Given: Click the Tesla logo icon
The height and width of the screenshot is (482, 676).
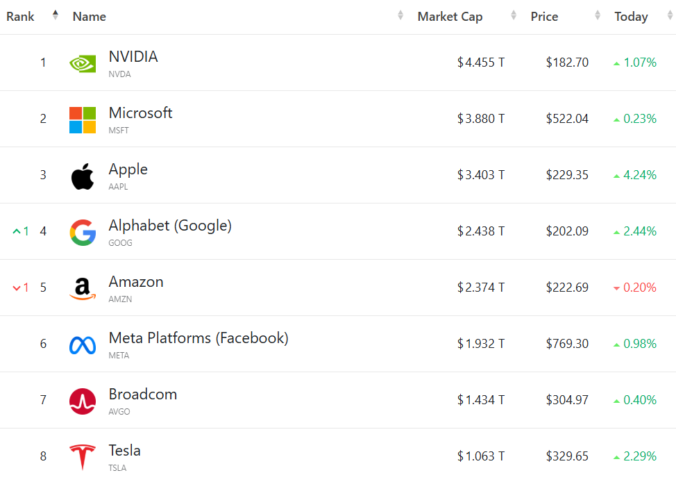Looking at the screenshot, I should (83, 458).
